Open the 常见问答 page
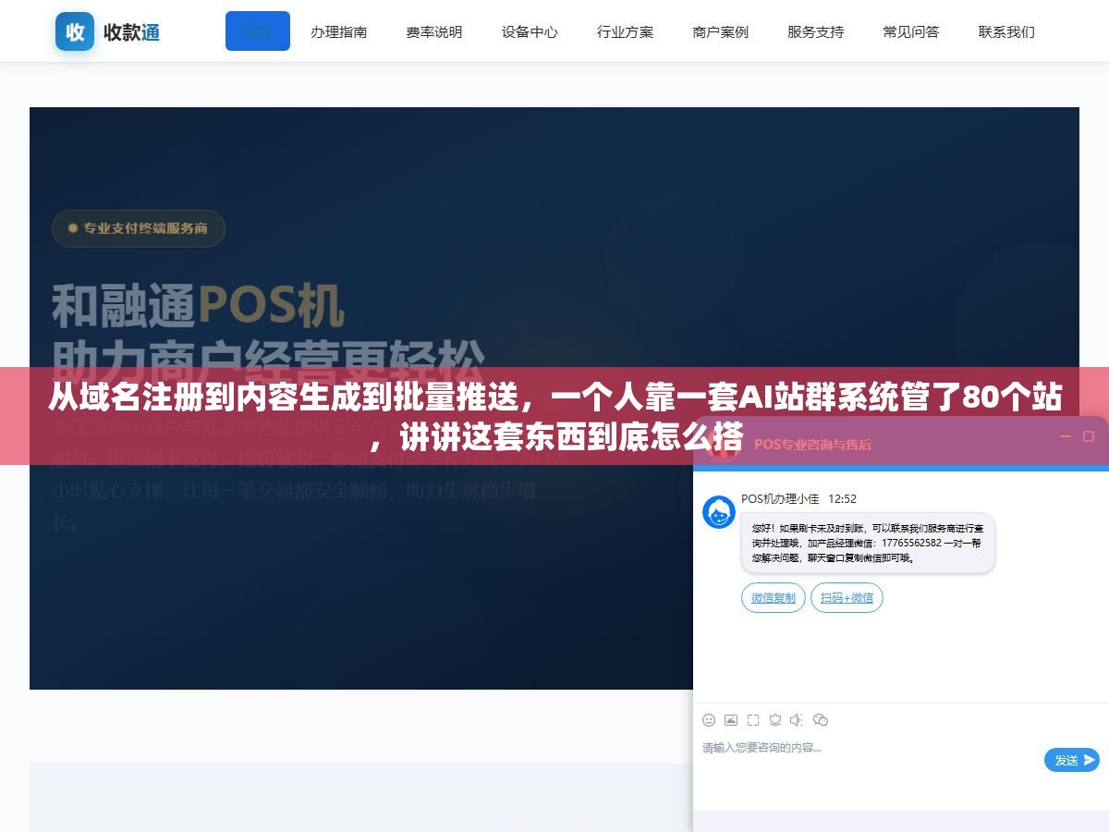This screenshot has height=832, width=1109. pyautogui.click(x=911, y=31)
